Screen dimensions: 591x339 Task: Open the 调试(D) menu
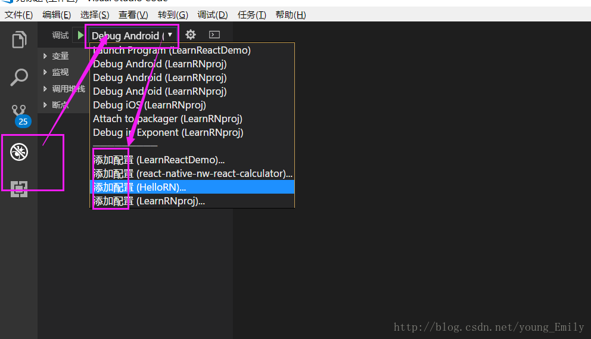pos(213,15)
